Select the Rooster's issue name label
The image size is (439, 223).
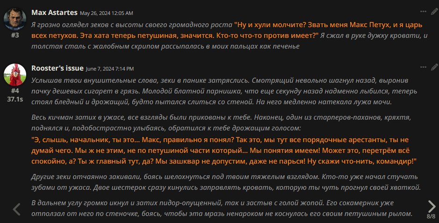click(58, 68)
